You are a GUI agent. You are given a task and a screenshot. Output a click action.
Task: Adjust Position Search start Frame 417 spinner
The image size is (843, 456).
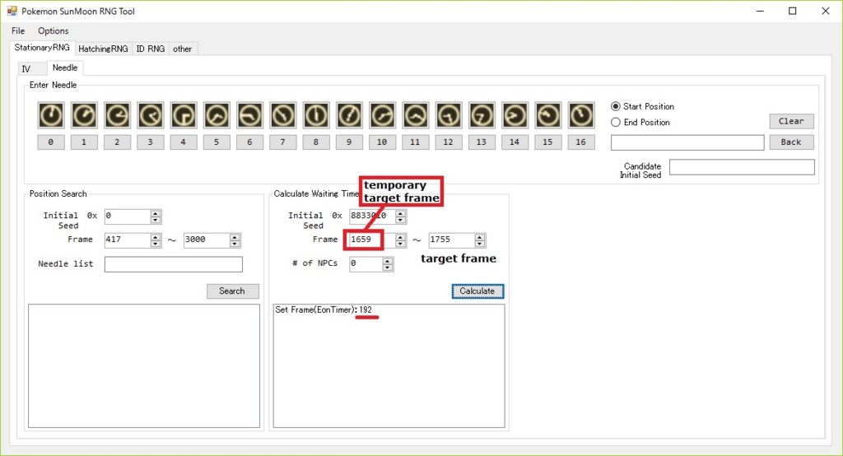(x=156, y=240)
